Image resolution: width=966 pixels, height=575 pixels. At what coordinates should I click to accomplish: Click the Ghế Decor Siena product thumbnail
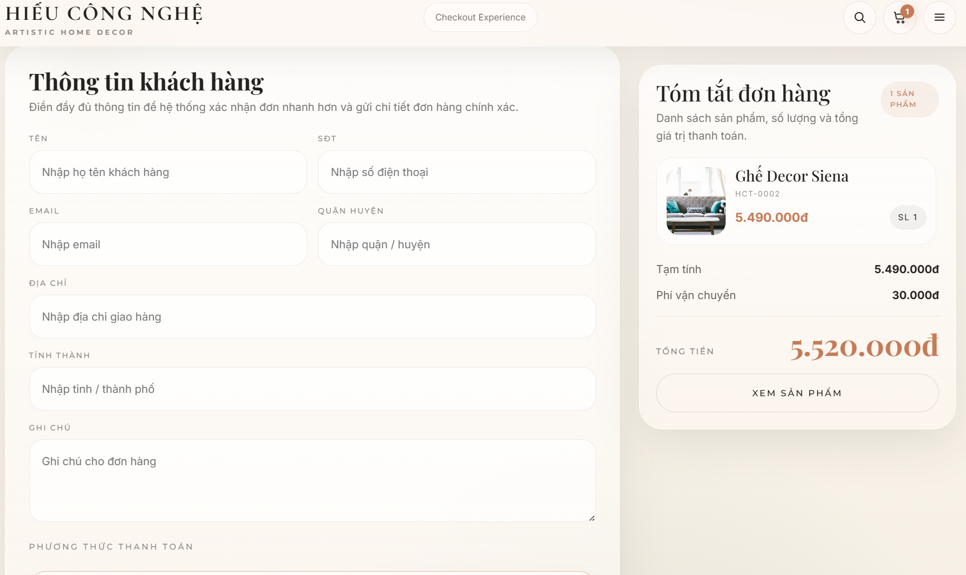695,201
